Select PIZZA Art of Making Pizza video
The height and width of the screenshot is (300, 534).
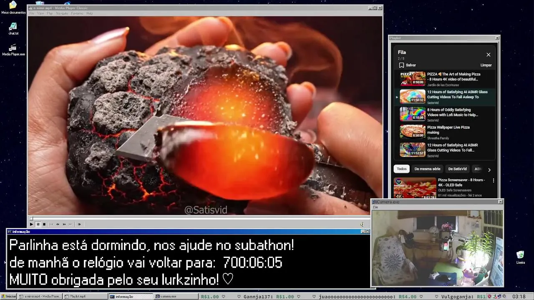[445, 79]
